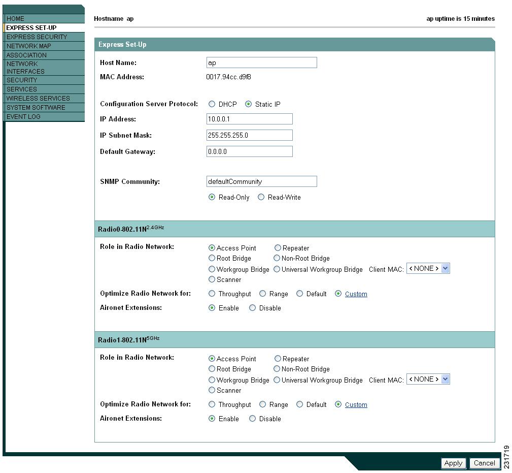The height and width of the screenshot is (473, 512).
Task: Click the IP Address field
Action: 250,119
